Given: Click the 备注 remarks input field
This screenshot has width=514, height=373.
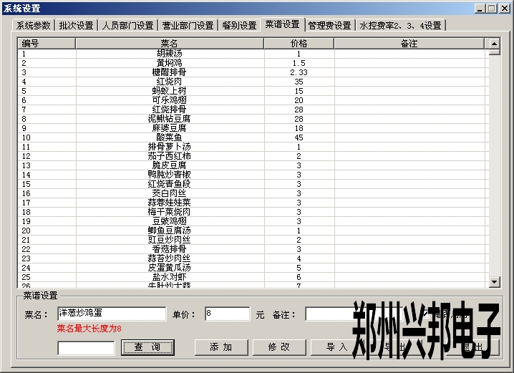Looking at the screenshot, I should [x=329, y=314].
